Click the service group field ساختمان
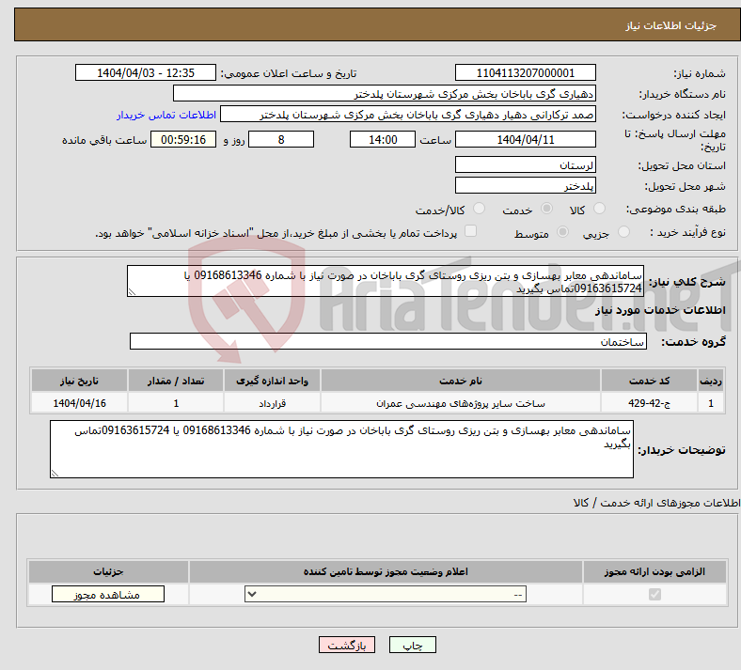 click(x=388, y=341)
